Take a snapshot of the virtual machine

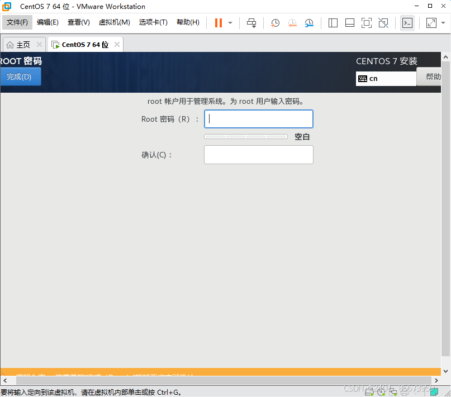click(275, 23)
